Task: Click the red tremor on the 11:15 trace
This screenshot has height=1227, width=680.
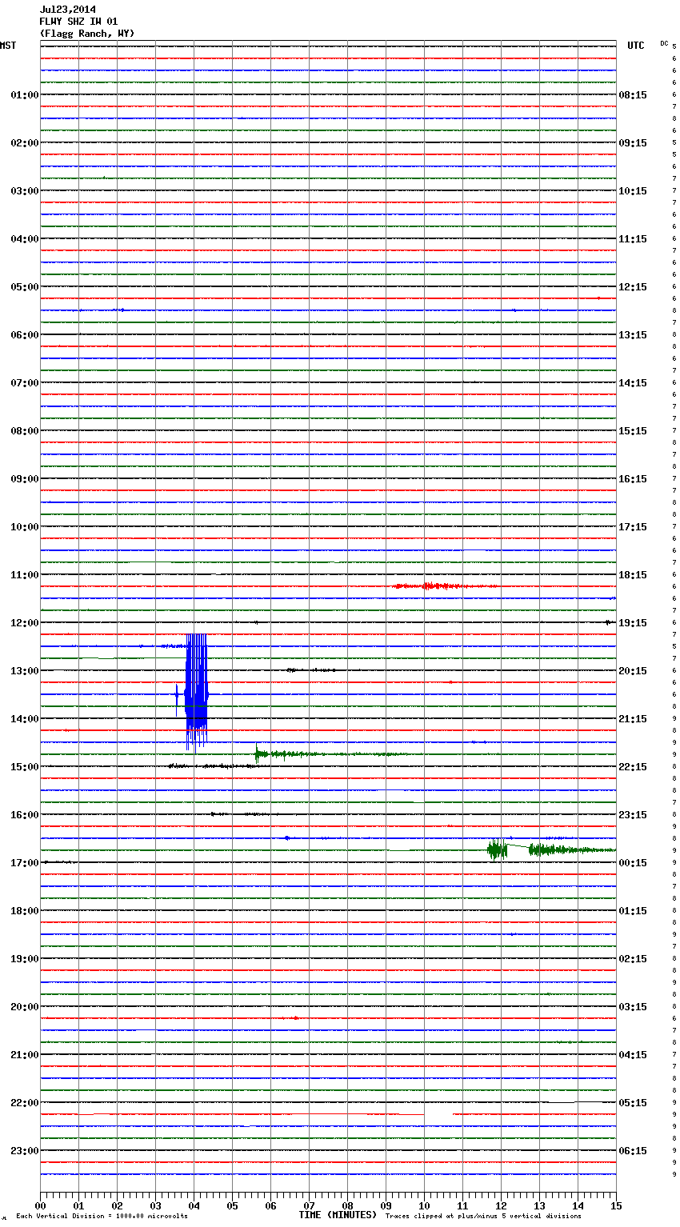Action: tap(444, 586)
